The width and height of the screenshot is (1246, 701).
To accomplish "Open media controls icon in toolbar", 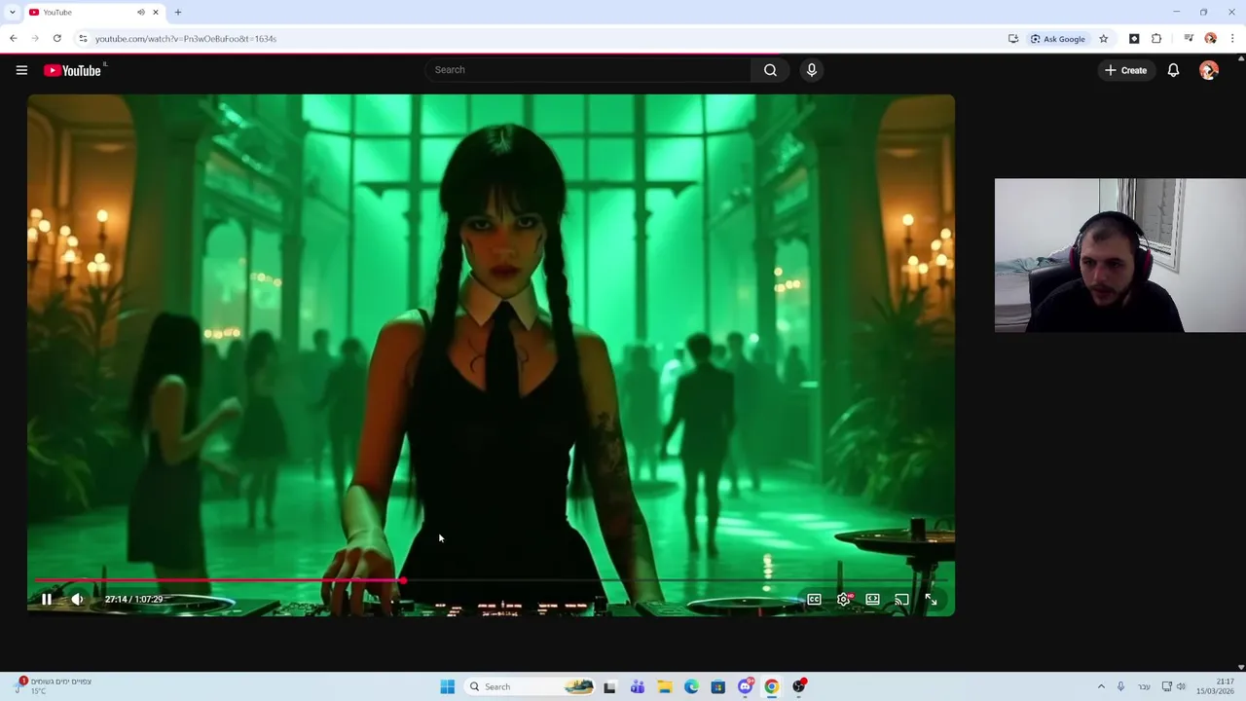I will coord(1189,39).
